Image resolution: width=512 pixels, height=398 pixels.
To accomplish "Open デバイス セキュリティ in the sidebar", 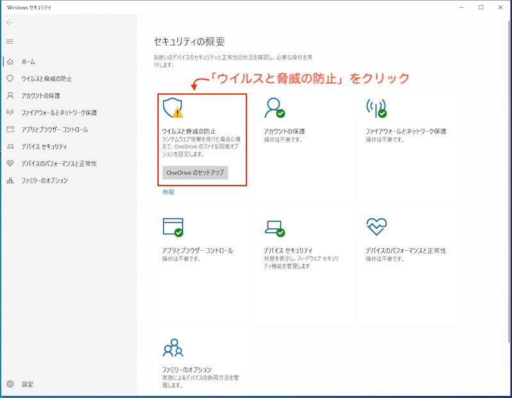I will click(x=44, y=147).
